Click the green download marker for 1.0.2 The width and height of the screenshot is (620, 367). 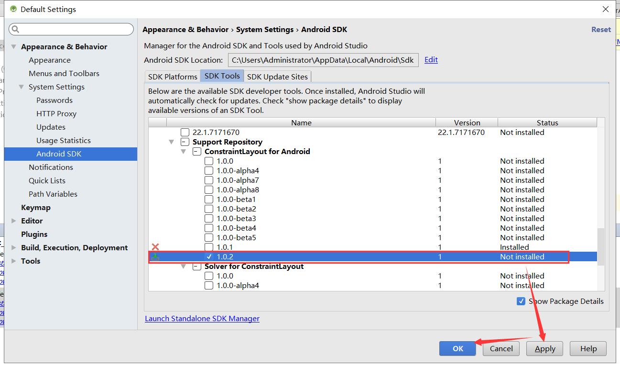[155, 257]
